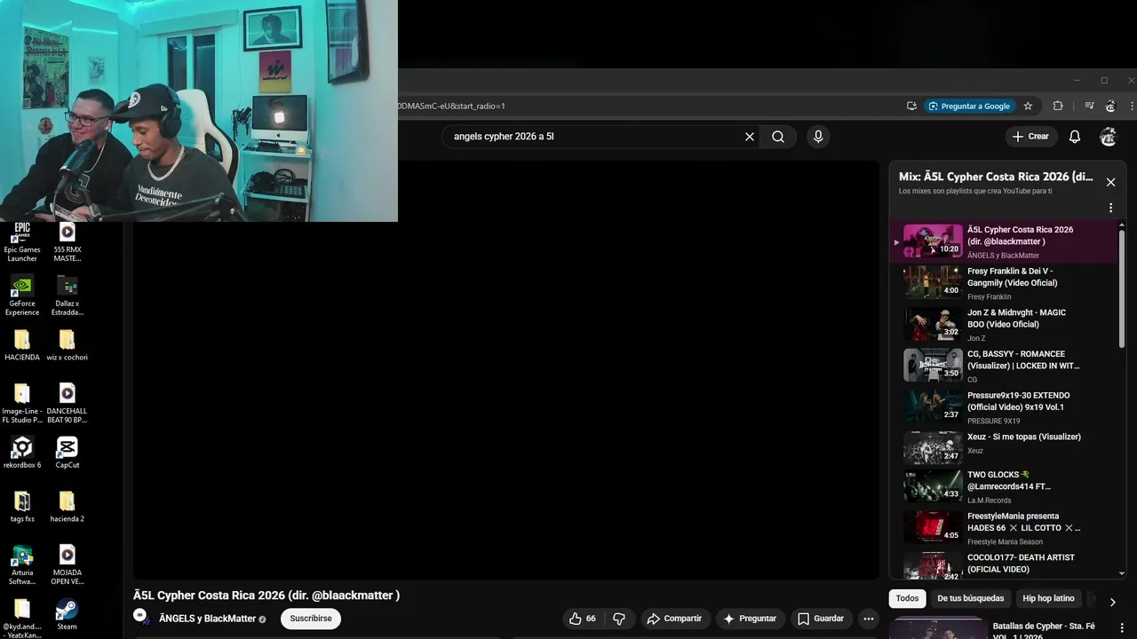1137x639 pixels.
Task: Click the browser address bar URL
Action: (450, 106)
